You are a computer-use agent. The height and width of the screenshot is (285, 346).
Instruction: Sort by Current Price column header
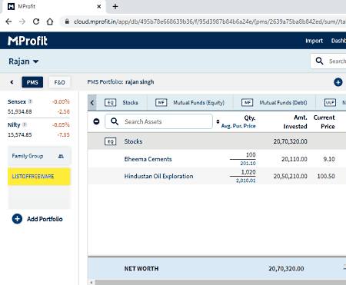tap(324, 122)
